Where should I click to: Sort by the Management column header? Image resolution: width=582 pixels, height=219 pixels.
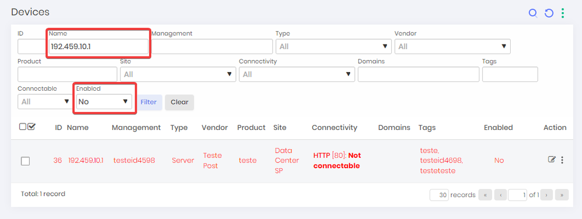(136, 128)
